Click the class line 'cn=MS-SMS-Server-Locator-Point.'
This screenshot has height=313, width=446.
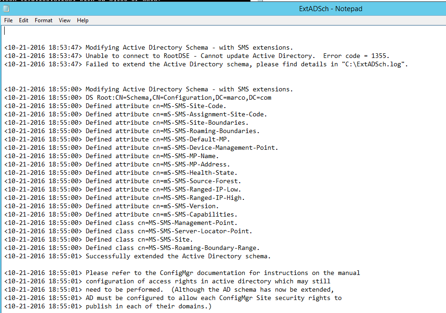click(x=128, y=231)
